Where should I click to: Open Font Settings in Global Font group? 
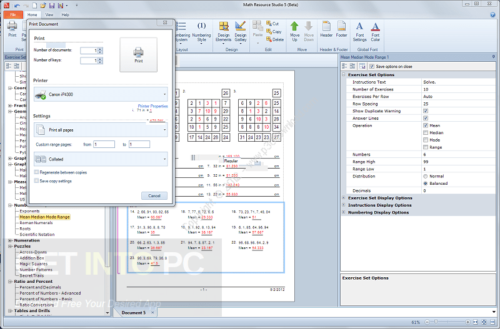point(360,32)
